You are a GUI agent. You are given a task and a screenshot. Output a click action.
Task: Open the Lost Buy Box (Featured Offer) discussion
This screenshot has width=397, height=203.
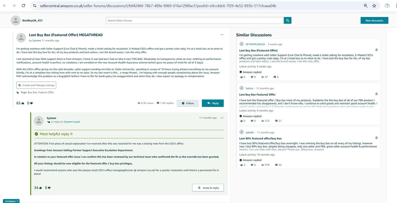click(x=258, y=51)
